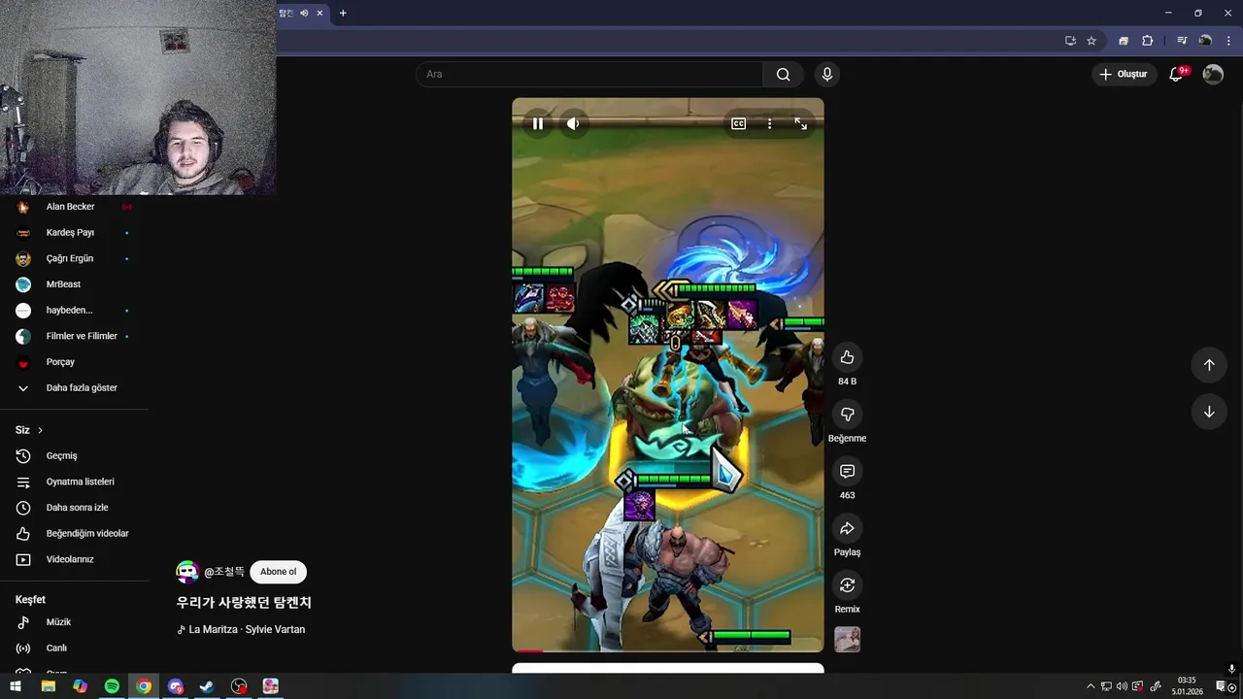The height and width of the screenshot is (699, 1243).
Task: Open Copilot from the taskbar
Action: tap(80, 686)
